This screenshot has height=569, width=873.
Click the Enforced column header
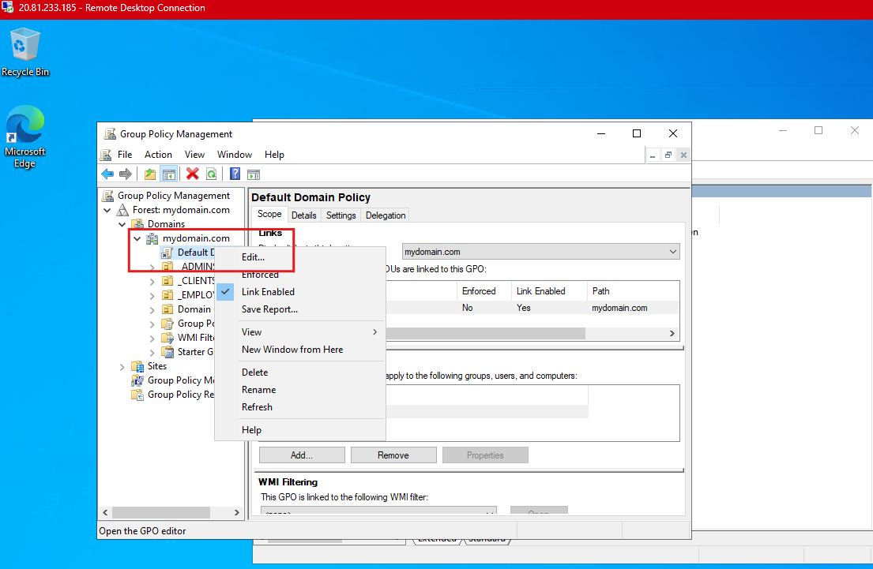tap(484, 291)
